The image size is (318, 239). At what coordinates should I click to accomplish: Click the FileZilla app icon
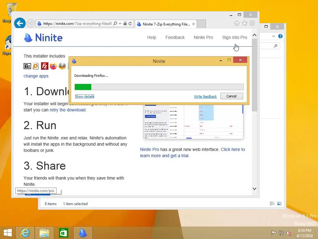tap(45, 66)
